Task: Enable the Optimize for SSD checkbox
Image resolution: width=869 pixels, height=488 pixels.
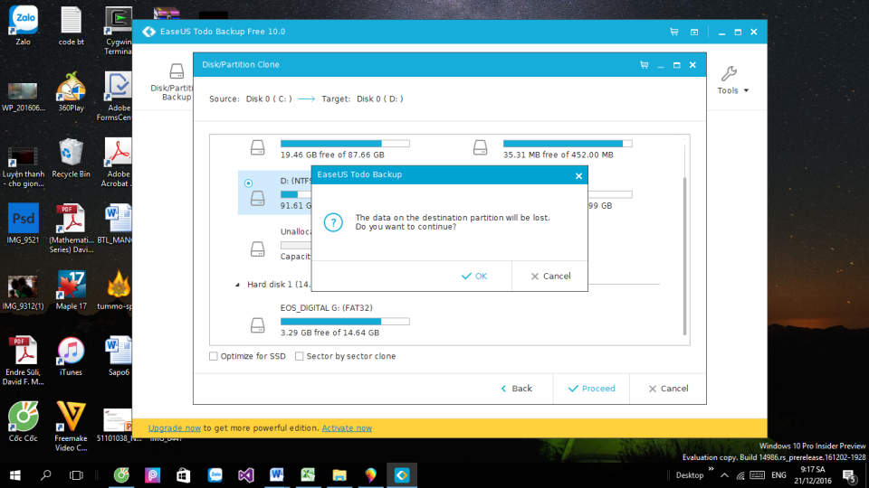Action: pos(214,356)
